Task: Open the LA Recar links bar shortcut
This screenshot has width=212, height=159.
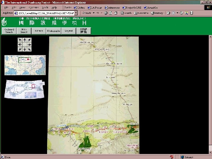Action: [x=95, y=8]
